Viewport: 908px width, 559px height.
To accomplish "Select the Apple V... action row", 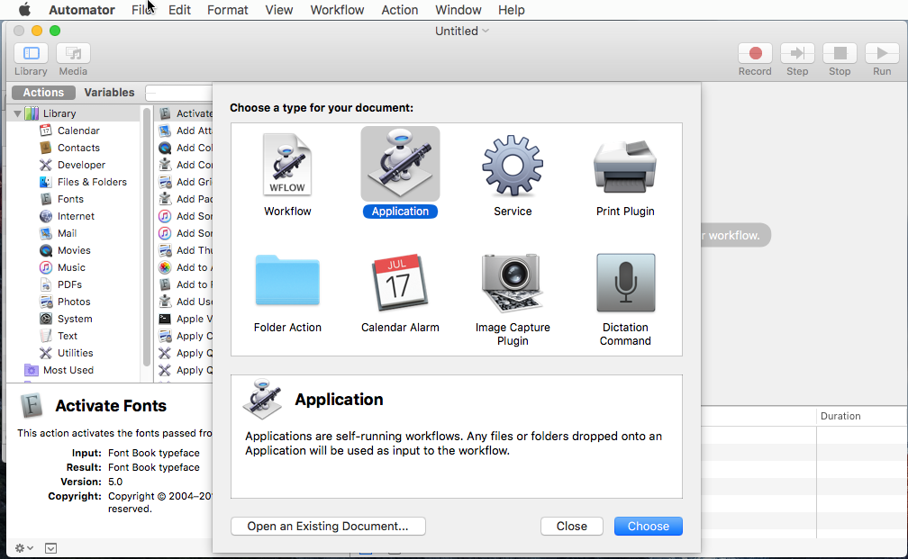I will pos(186,319).
